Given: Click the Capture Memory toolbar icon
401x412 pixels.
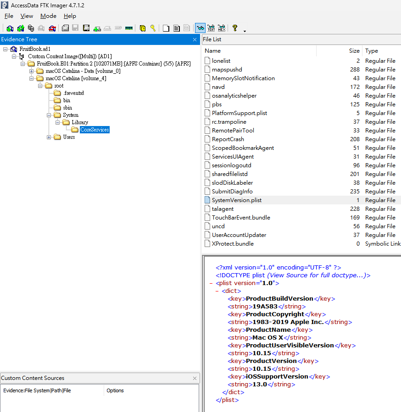Looking at the screenshot, I should click(x=128, y=28).
